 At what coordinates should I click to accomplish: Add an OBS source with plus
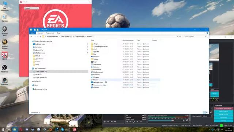click(x=127, y=122)
